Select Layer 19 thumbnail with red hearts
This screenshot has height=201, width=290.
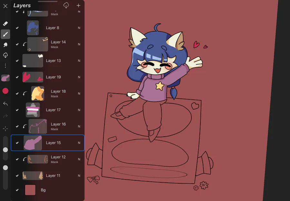(33, 77)
